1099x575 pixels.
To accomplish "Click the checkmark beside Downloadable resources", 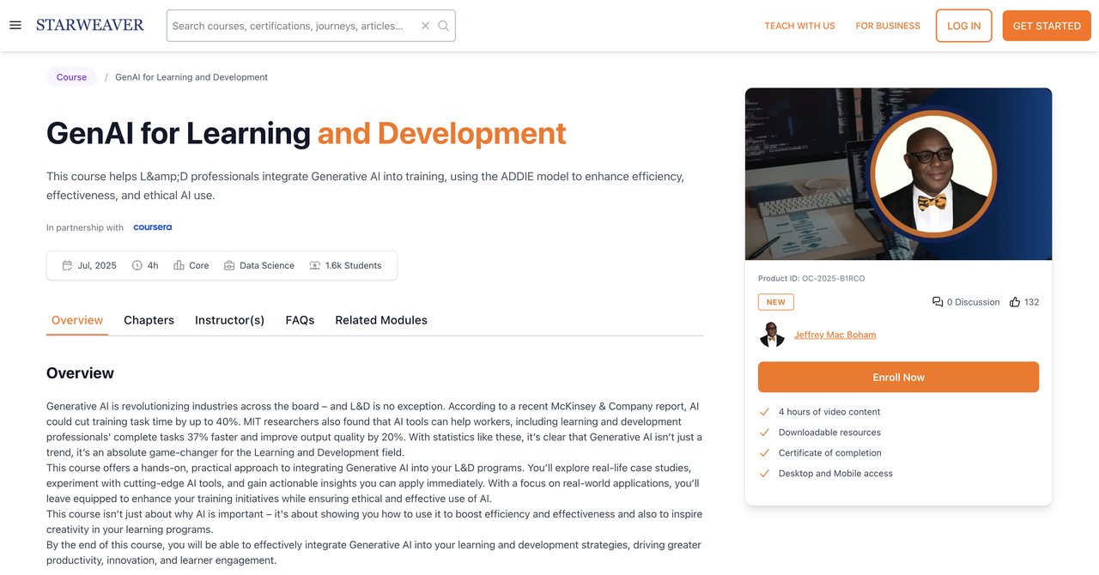I will click(x=764, y=433).
